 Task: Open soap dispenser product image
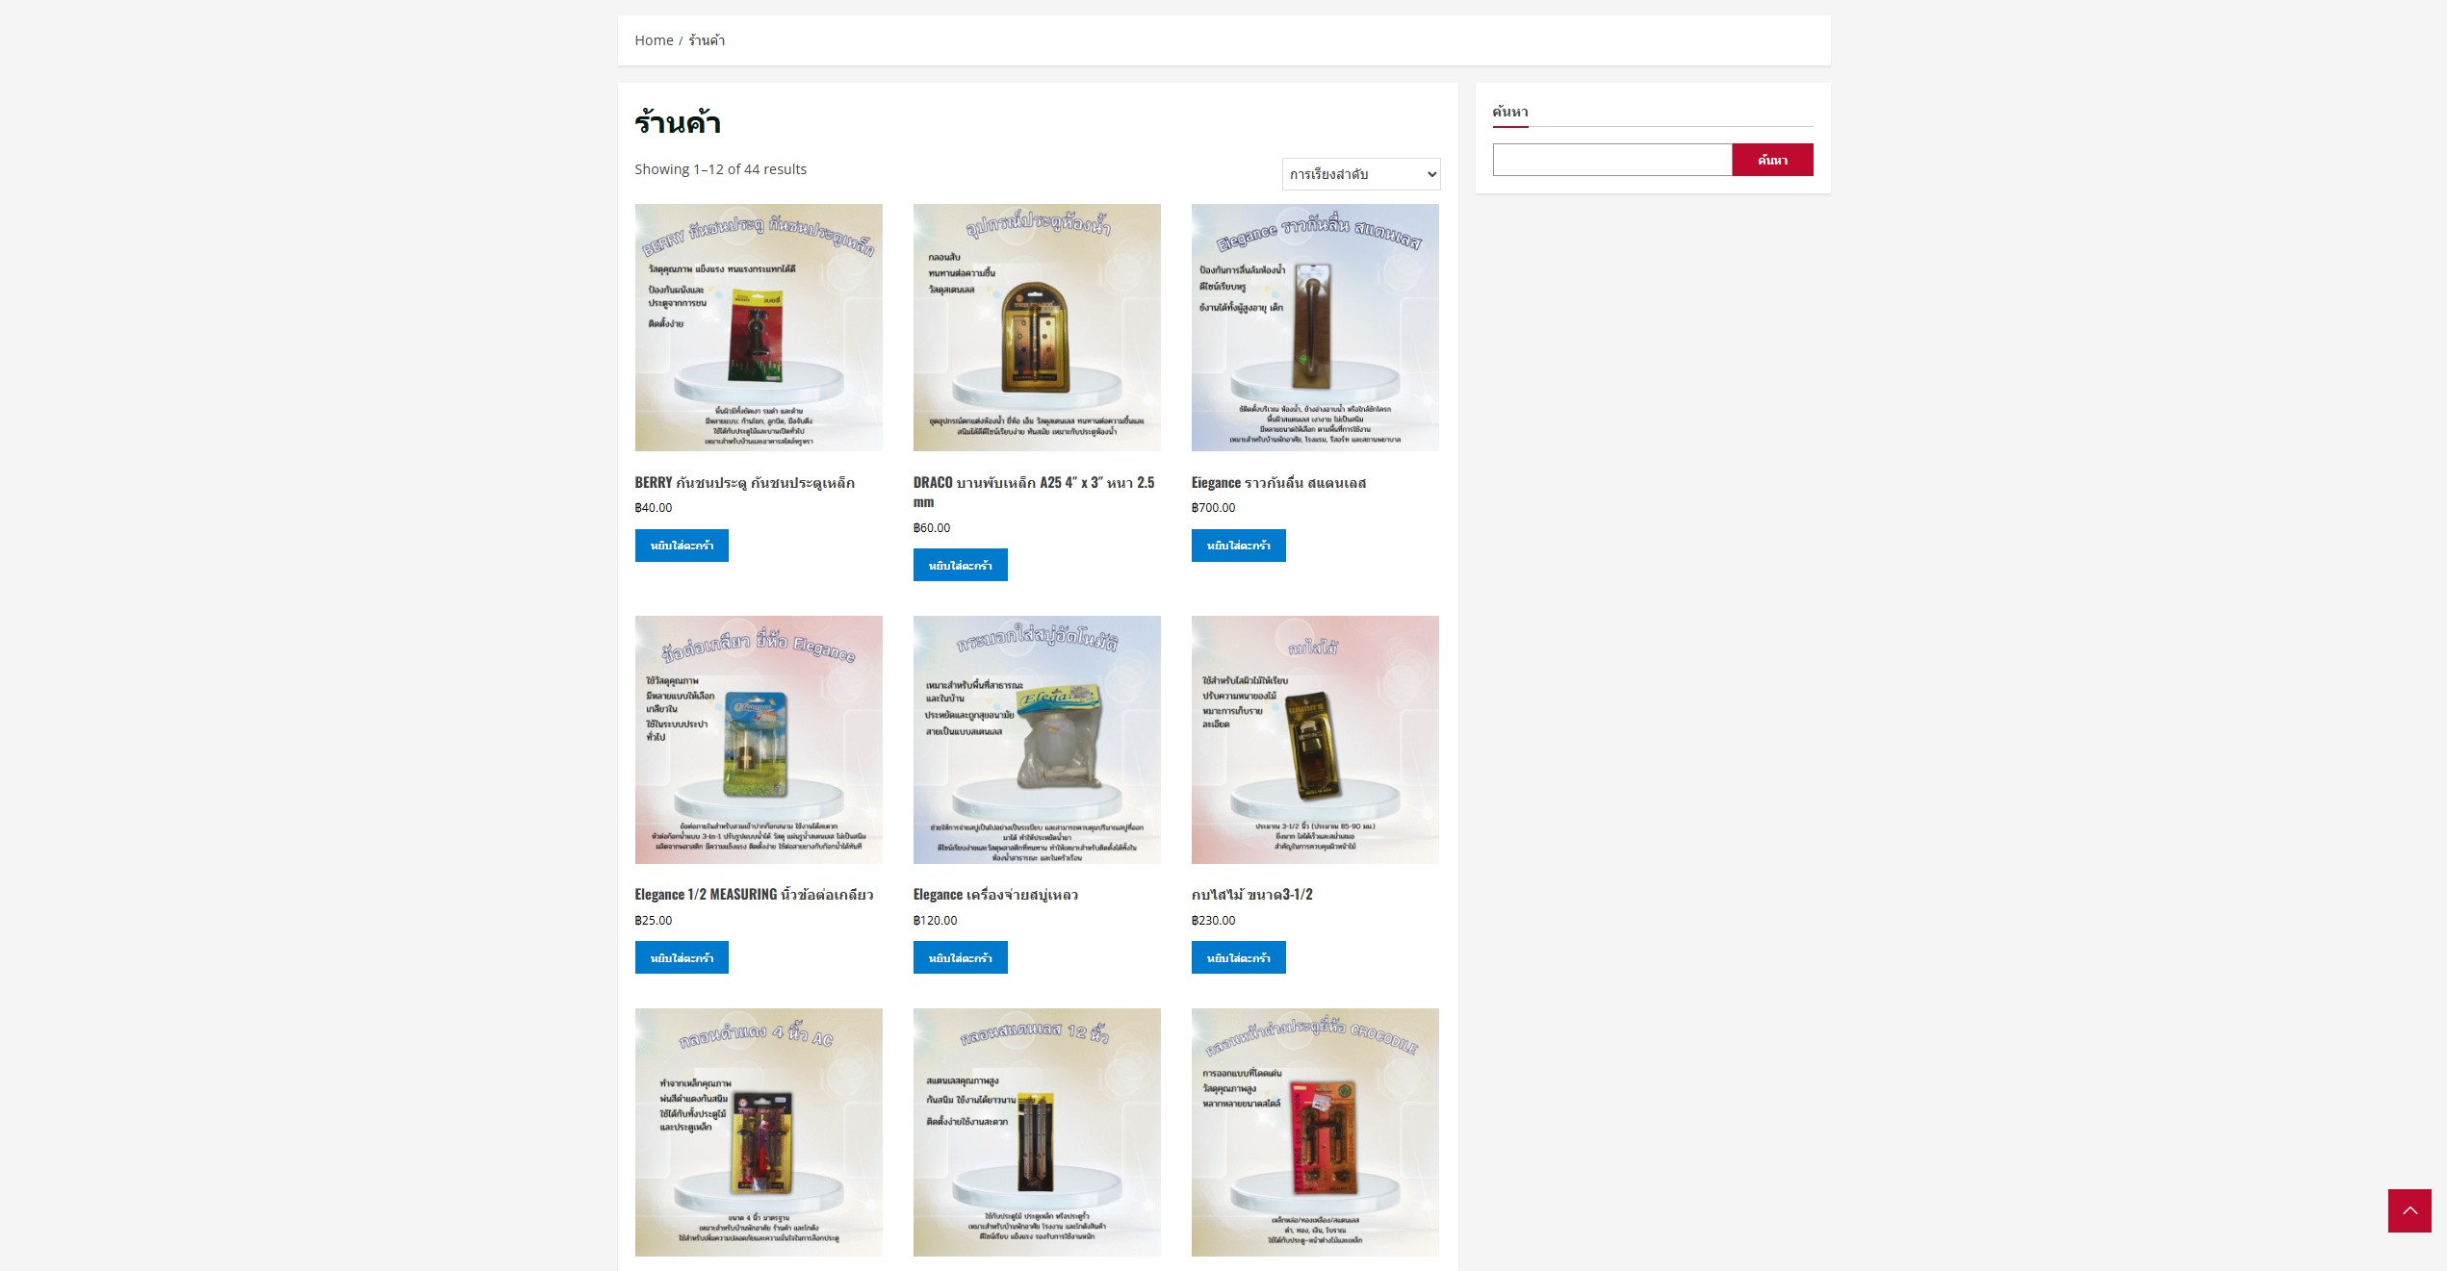pyautogui.click(x=1037, y=740)
